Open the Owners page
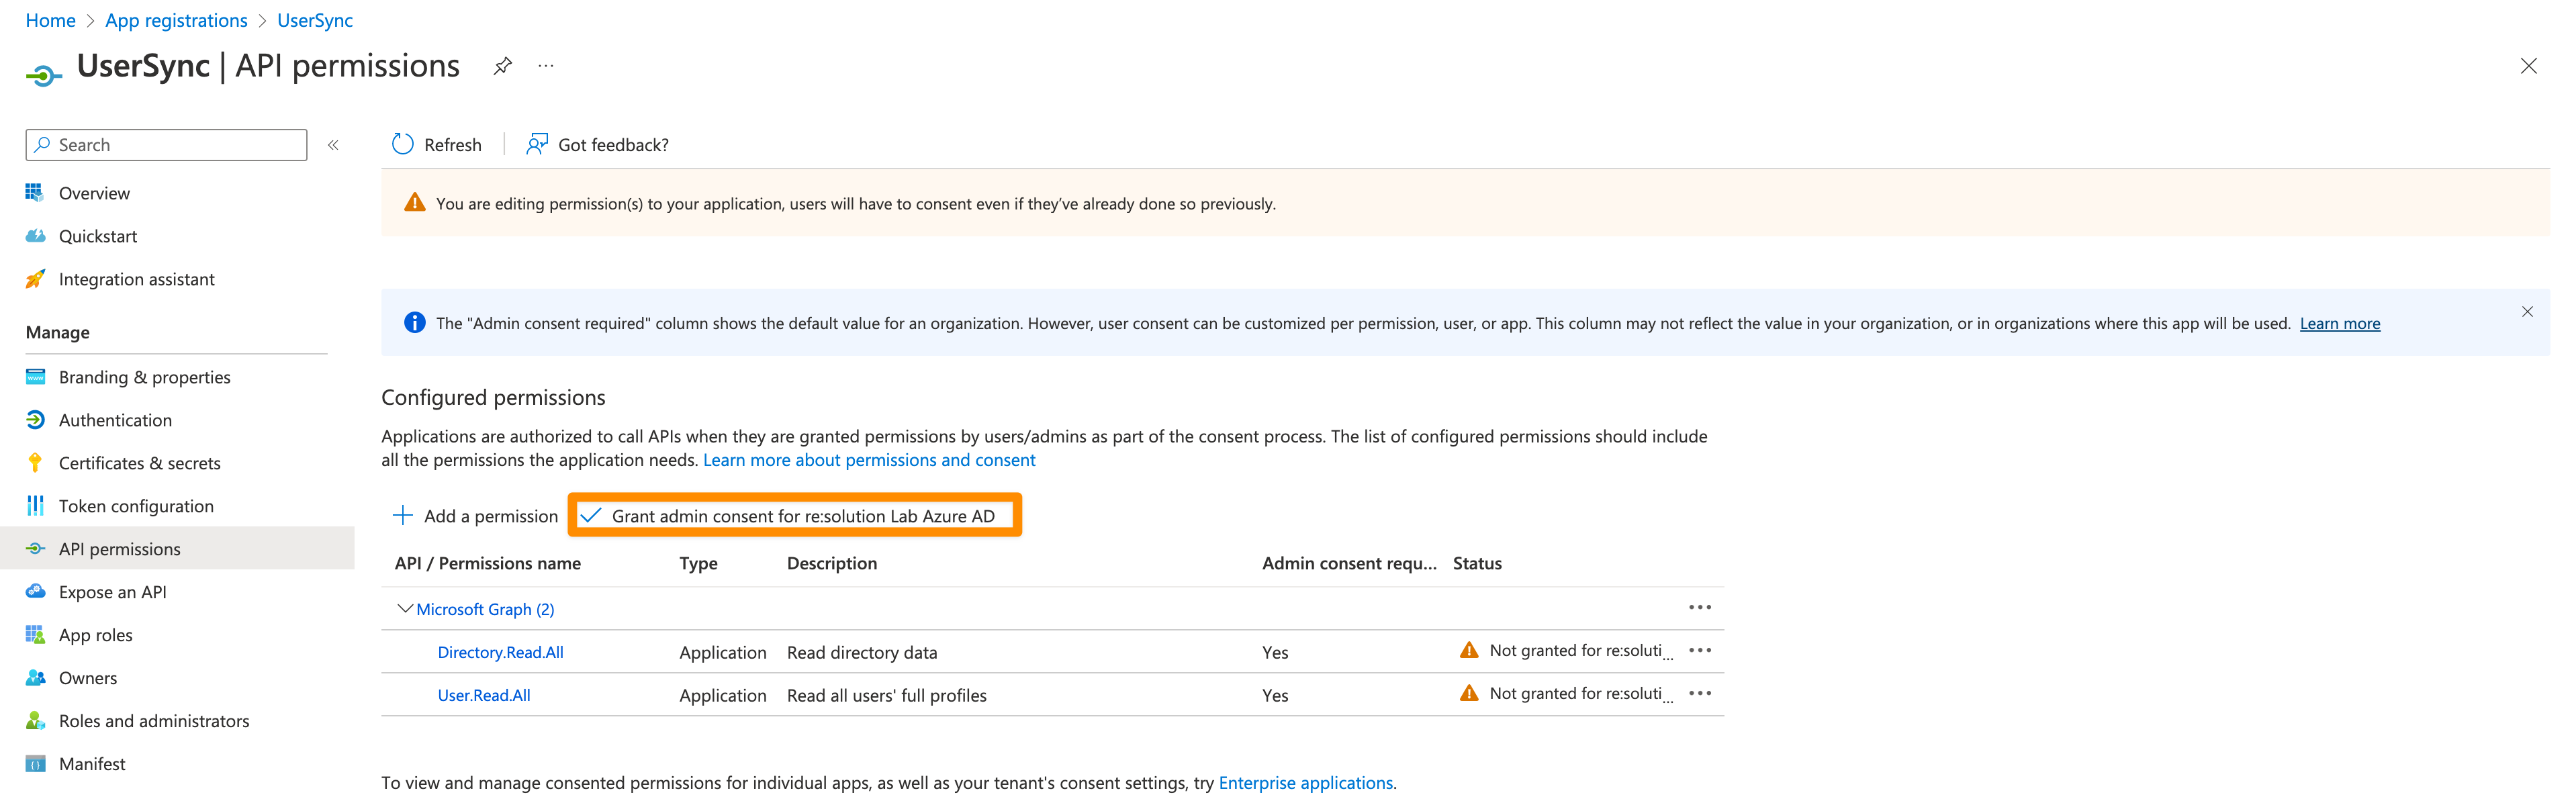 [88, 678]
